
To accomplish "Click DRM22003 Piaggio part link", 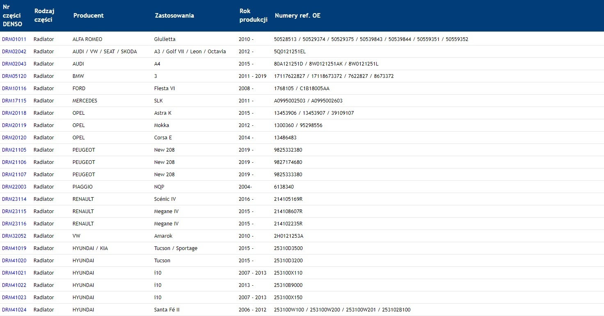I will (14, 187).
